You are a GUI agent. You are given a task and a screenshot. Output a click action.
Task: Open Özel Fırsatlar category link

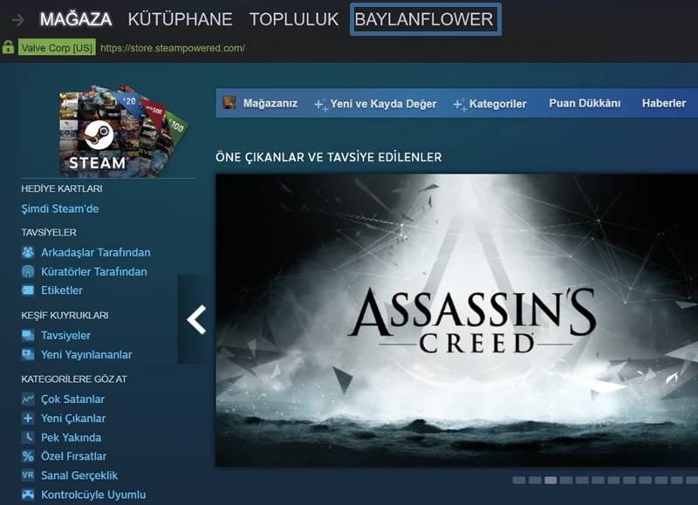click(x=74, y=456)
